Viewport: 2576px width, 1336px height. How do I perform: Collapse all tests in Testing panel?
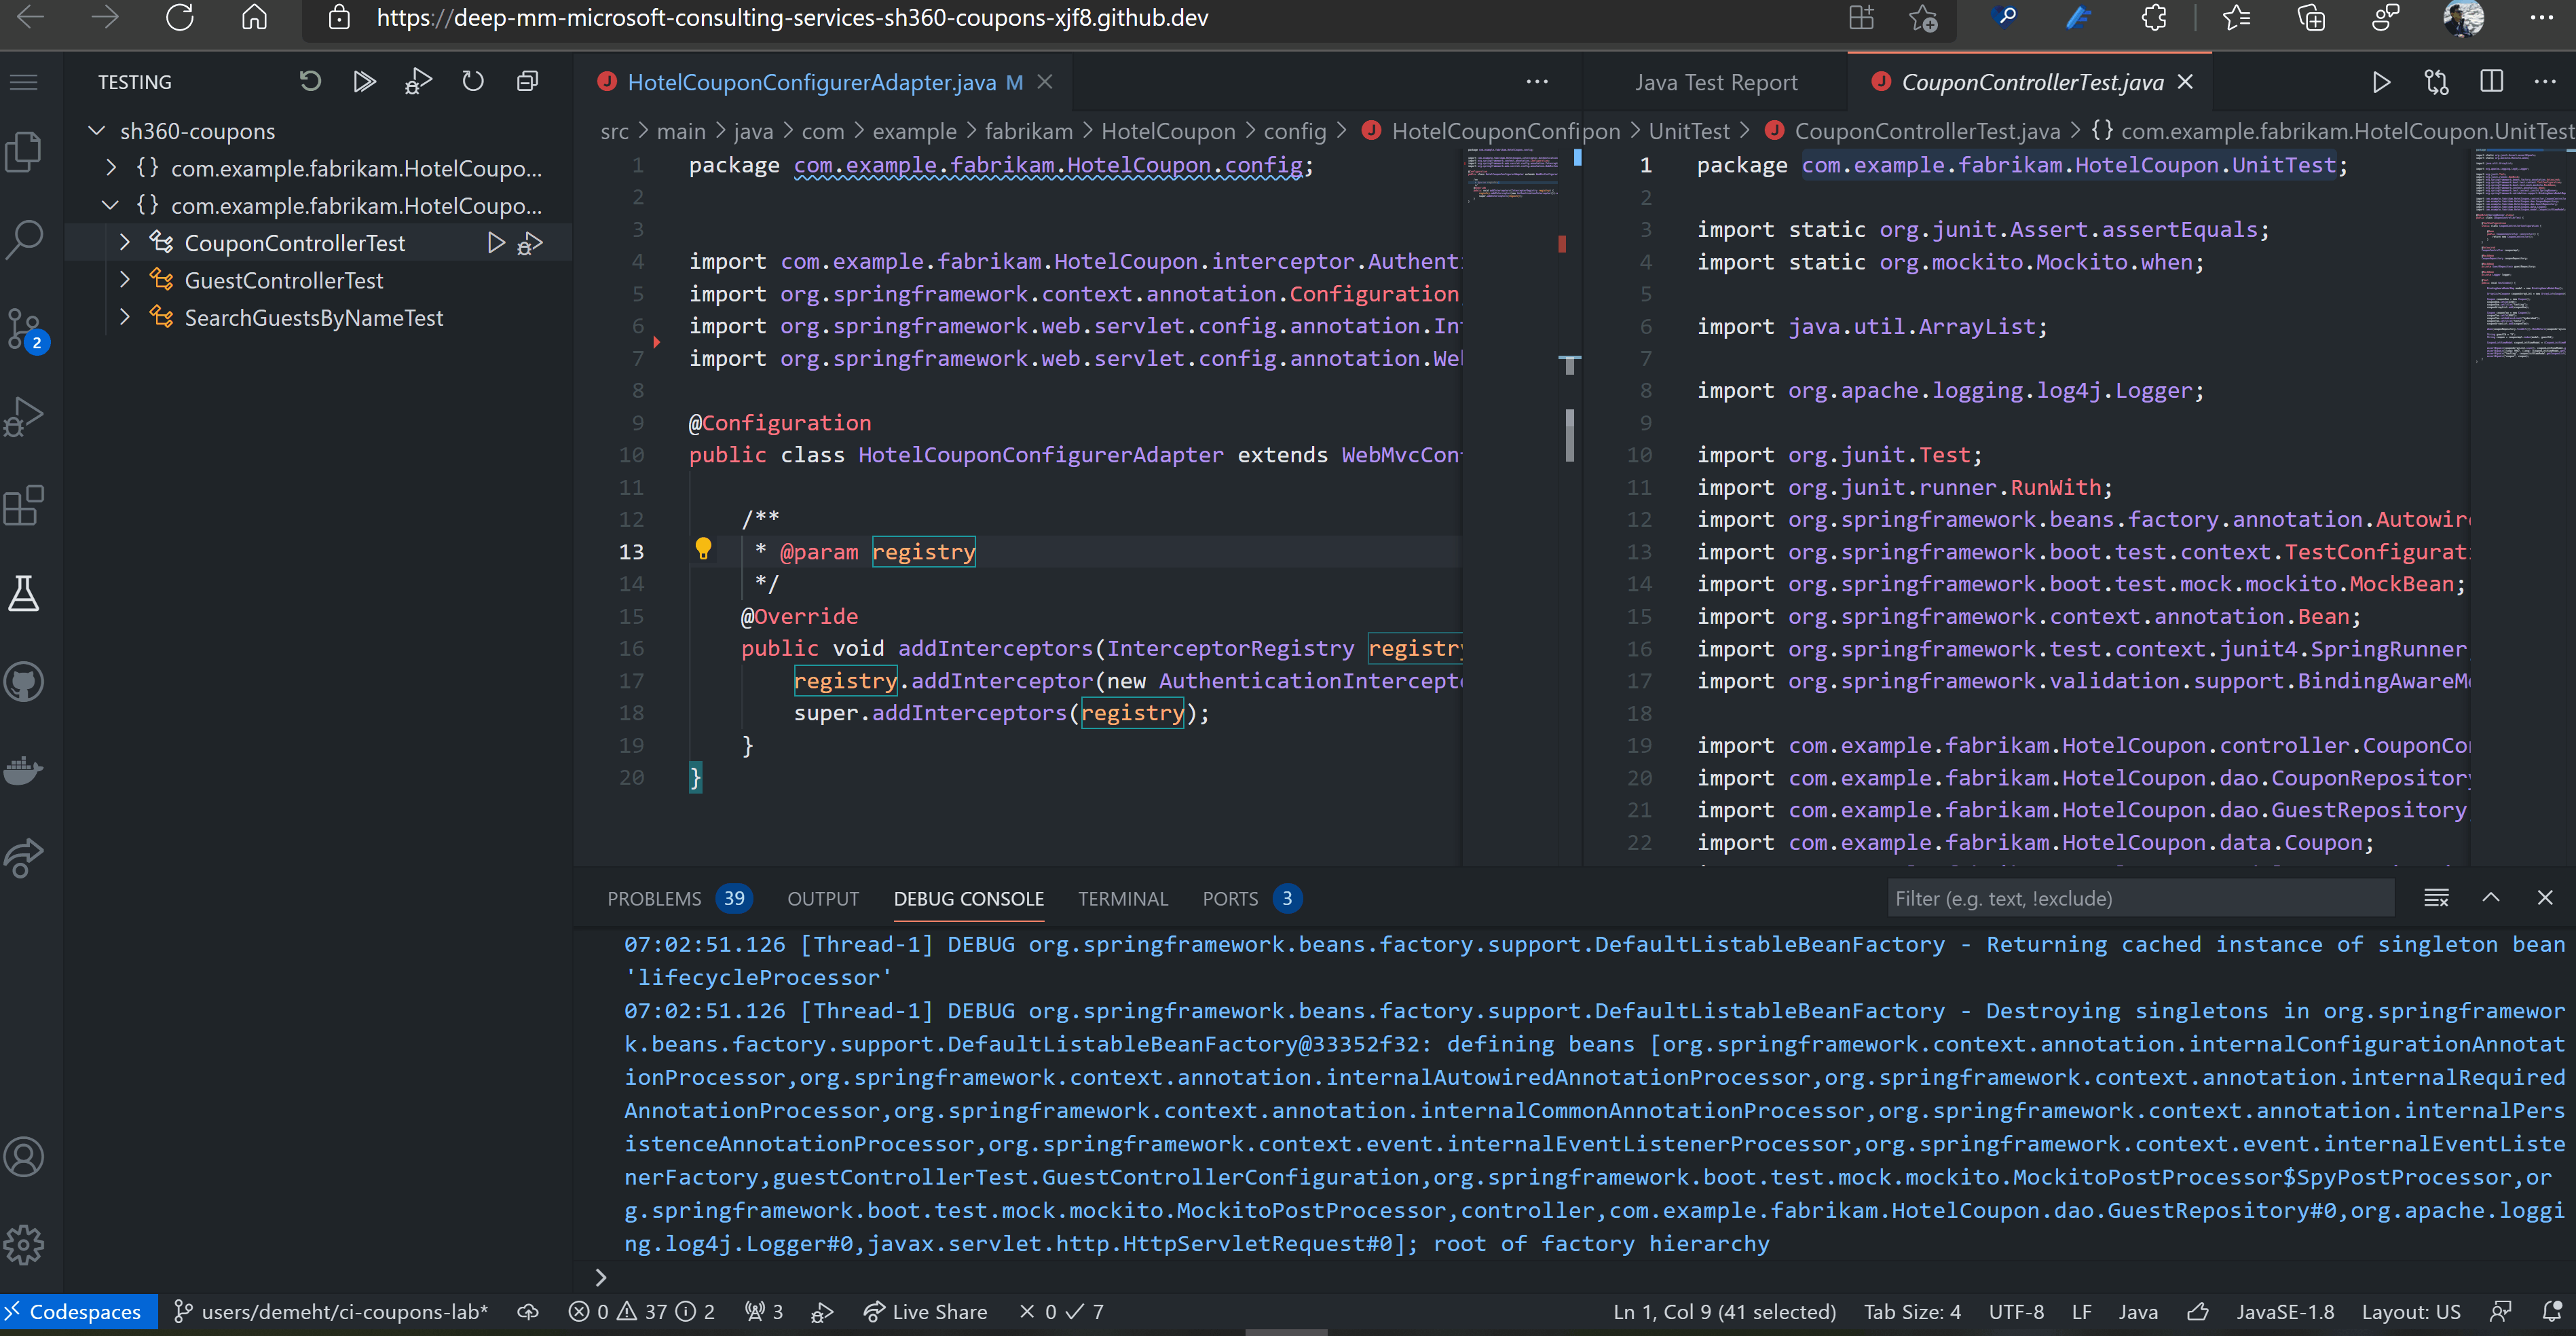(527, 82)
